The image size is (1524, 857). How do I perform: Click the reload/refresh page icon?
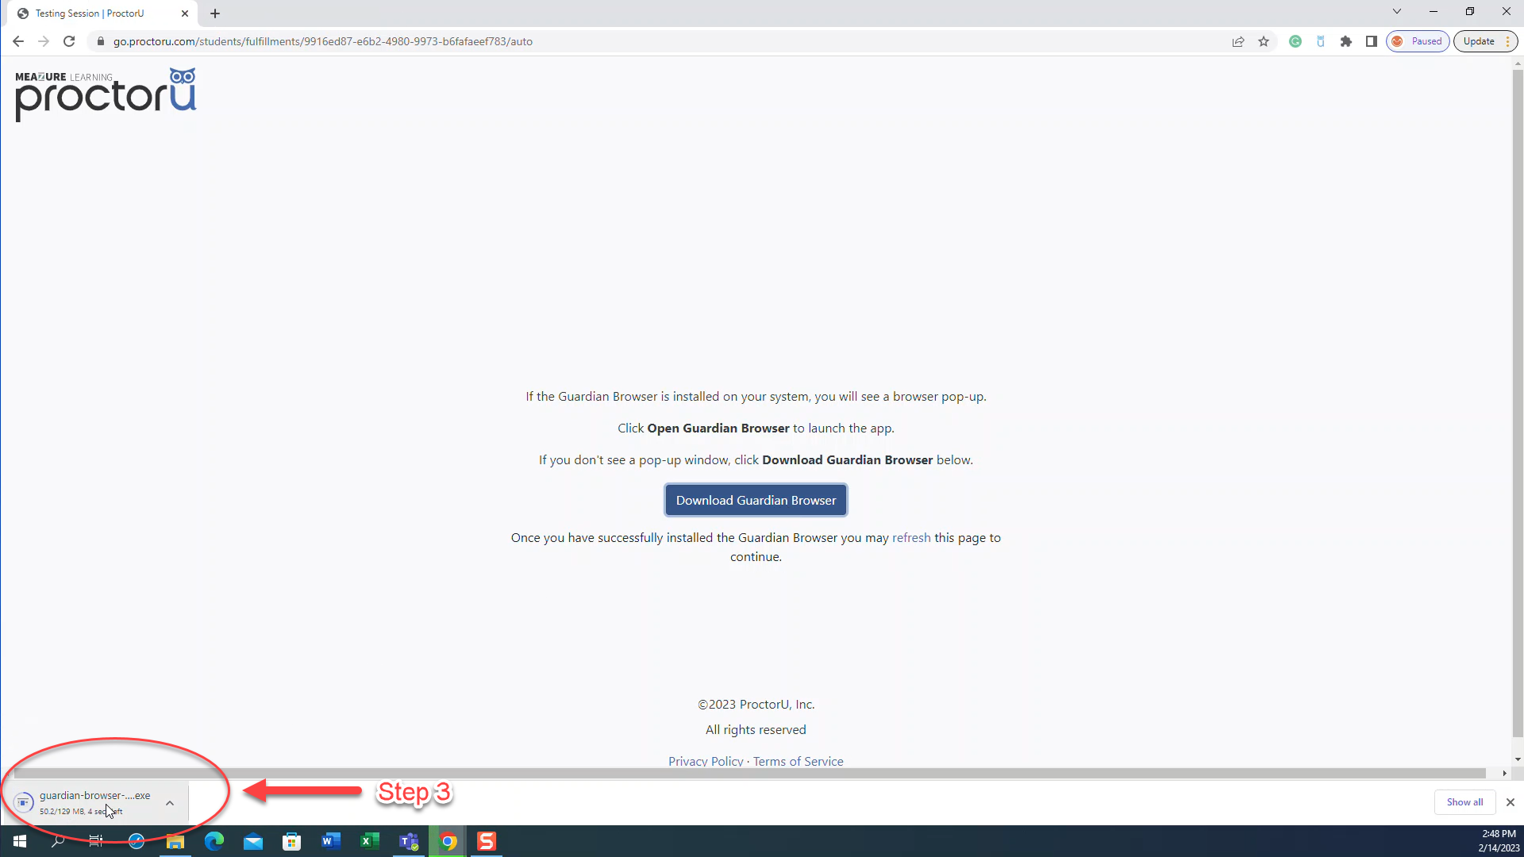(x=69, y=40)
